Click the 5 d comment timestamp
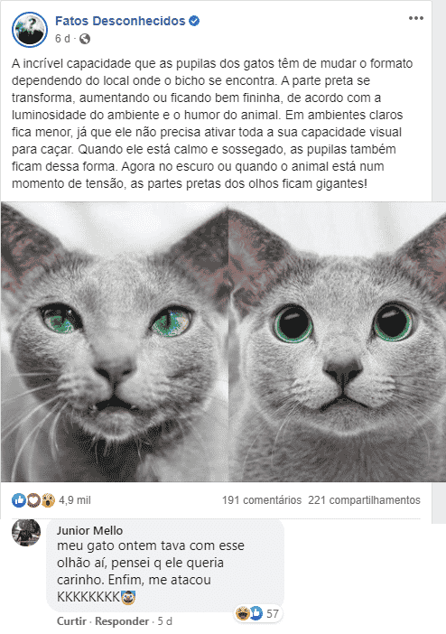The image size is (446, 634). click(164, 621)
